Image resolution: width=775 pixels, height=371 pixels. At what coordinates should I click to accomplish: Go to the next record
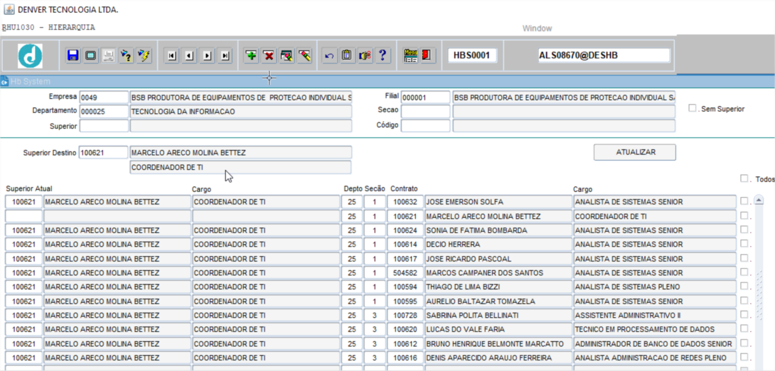pos(208,56)
